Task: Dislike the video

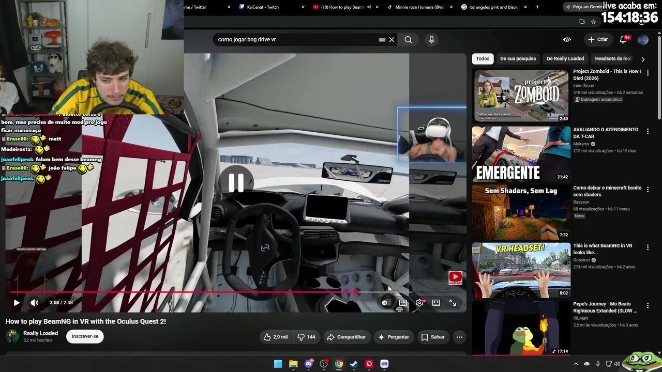Action: click(306, 337)
